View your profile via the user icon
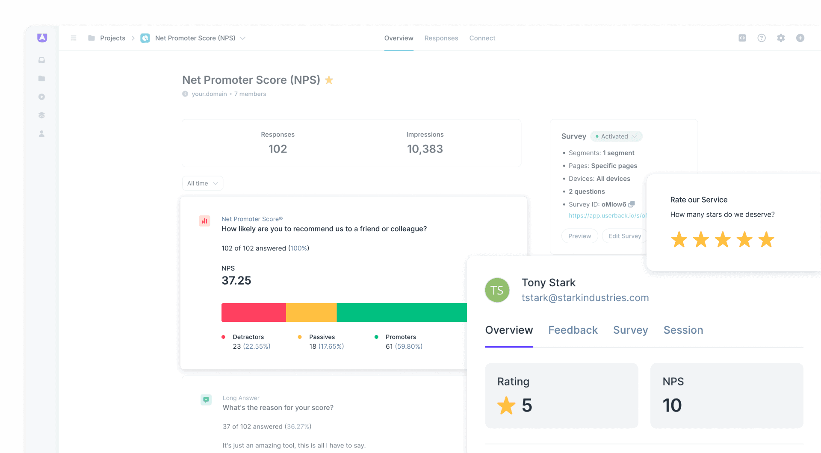 point(41,133)
